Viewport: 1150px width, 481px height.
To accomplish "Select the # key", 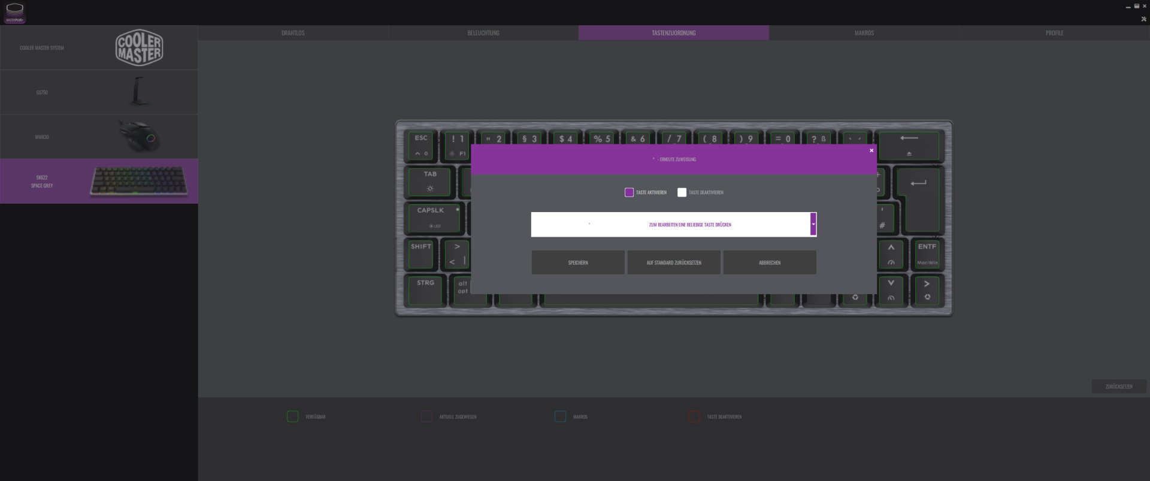I will click(x=885, y=218).
